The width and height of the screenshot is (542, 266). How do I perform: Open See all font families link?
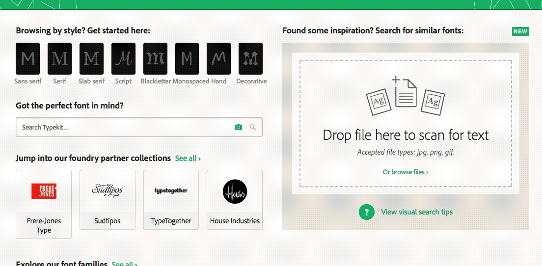click(x=124, y=264)
